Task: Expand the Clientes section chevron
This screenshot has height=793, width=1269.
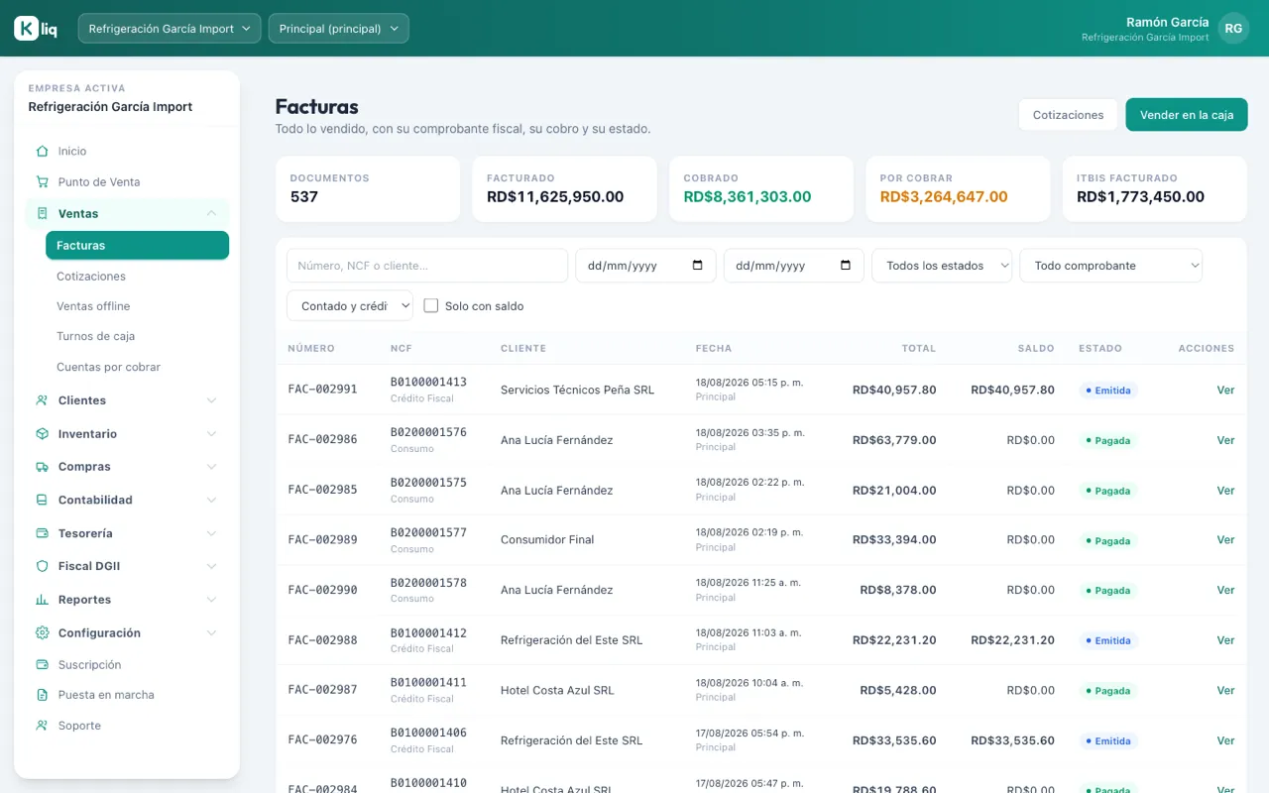Action: point(211,400)
